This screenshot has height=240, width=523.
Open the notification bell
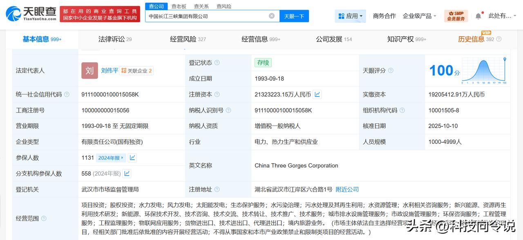pyautogui.click(x=478, y=16)
